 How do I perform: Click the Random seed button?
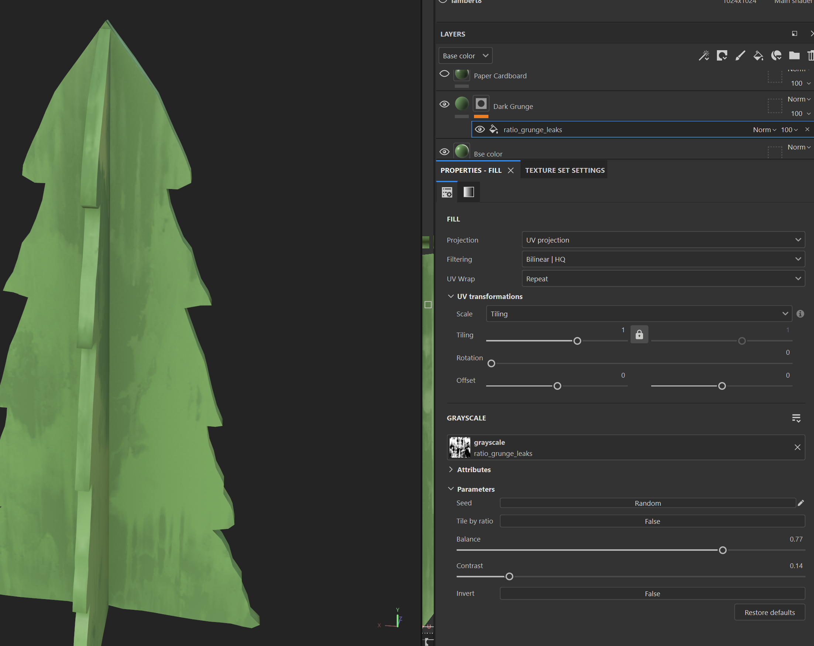[x=648, y=503]
